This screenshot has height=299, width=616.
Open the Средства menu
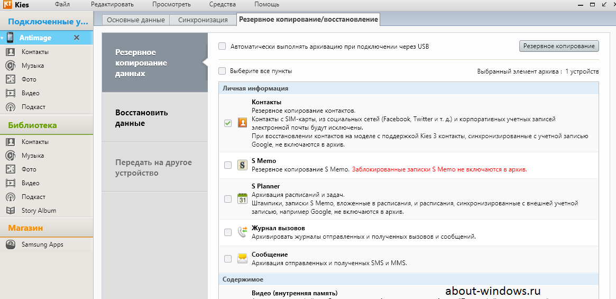(x=223, y=4)
